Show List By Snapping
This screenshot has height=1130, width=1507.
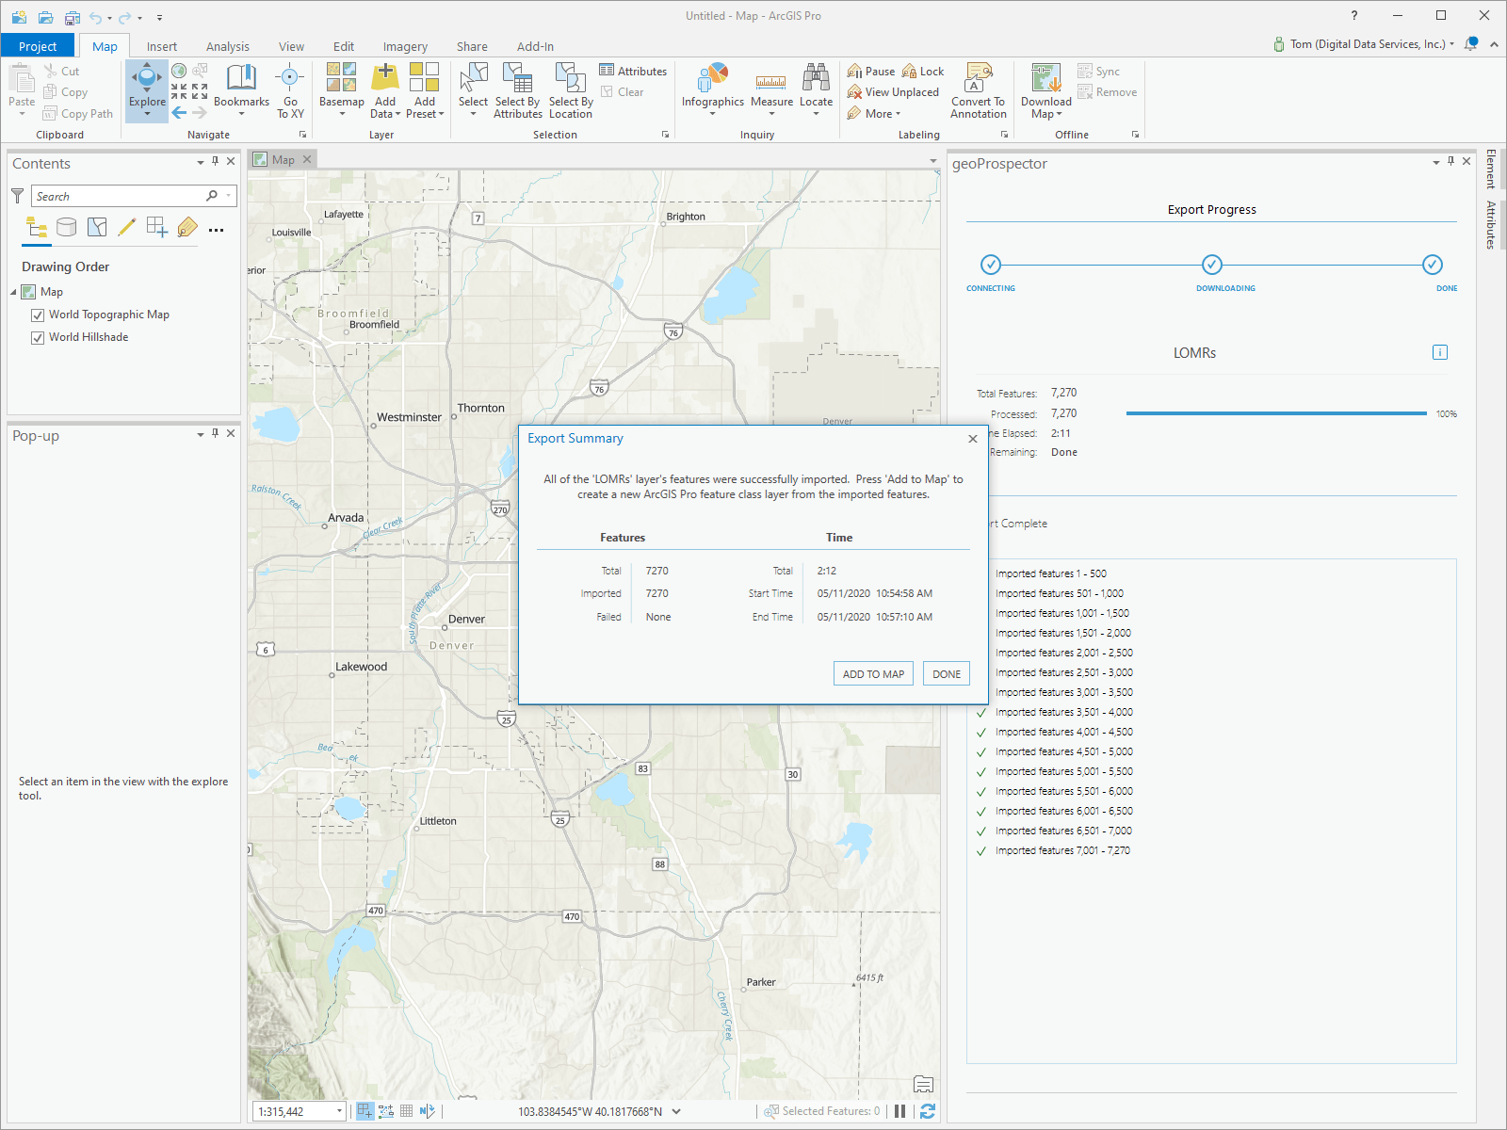point(157,227)
